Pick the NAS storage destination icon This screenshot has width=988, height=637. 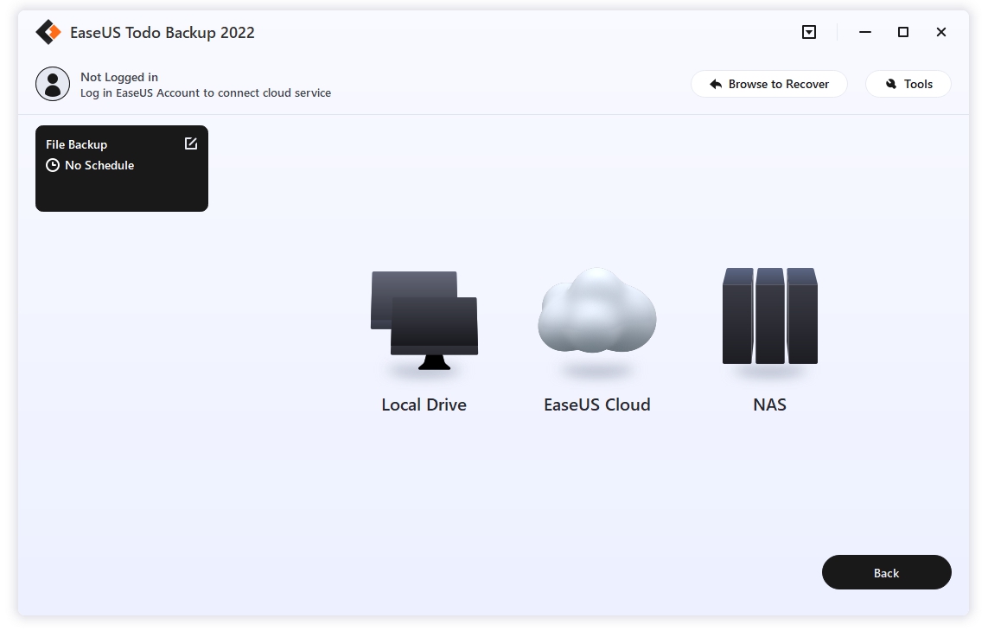(769, 315)
